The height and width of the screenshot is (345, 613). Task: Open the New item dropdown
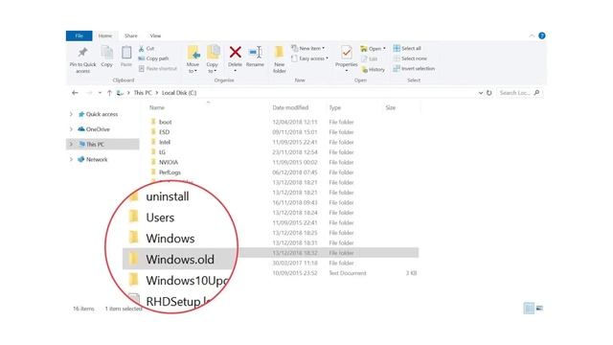click(308, 48)
